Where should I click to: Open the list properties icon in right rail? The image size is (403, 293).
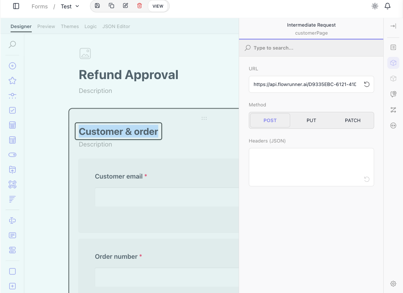pos(393,47)
